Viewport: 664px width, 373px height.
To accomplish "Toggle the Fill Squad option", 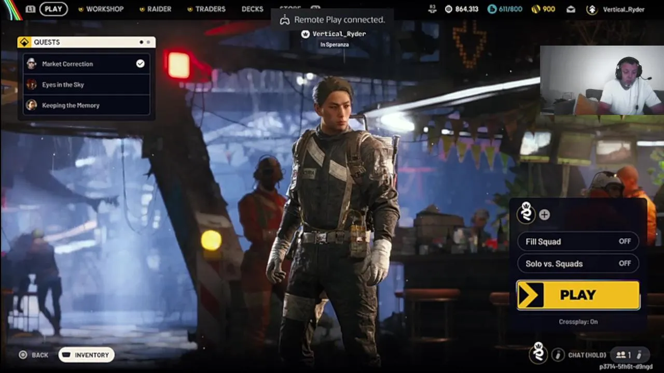I will 578,241.
